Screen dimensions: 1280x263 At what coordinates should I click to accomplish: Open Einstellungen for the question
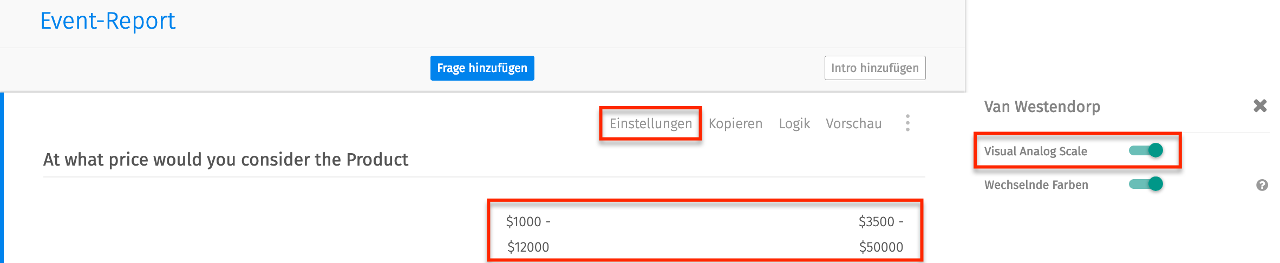pyautogui.click(x=650, y=124)
